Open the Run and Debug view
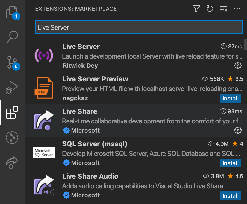Viewport: 247px width, 204px height. pyautogui.click(x=12, y=87)
